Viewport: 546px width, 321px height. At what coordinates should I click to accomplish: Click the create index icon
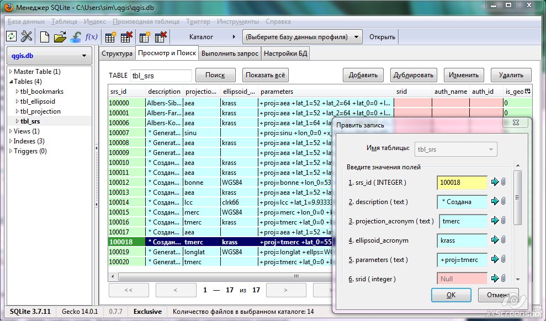pyautogui.click(x=145, y=36)
